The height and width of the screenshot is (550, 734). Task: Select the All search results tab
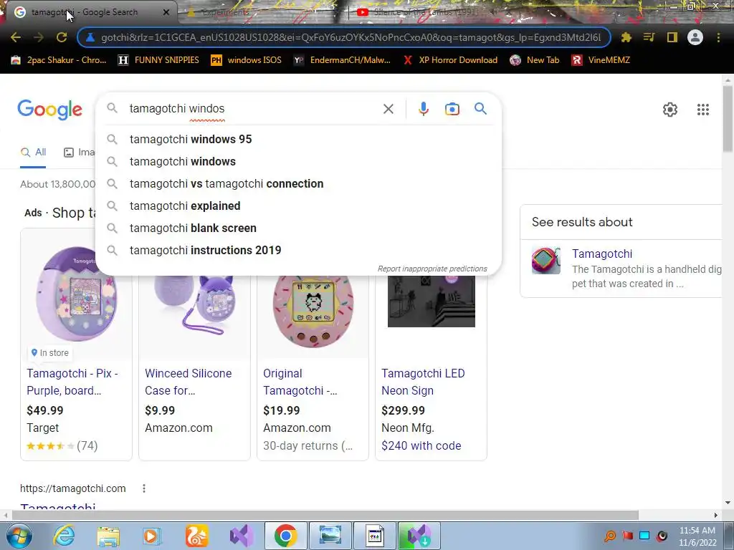click(33, 152)
